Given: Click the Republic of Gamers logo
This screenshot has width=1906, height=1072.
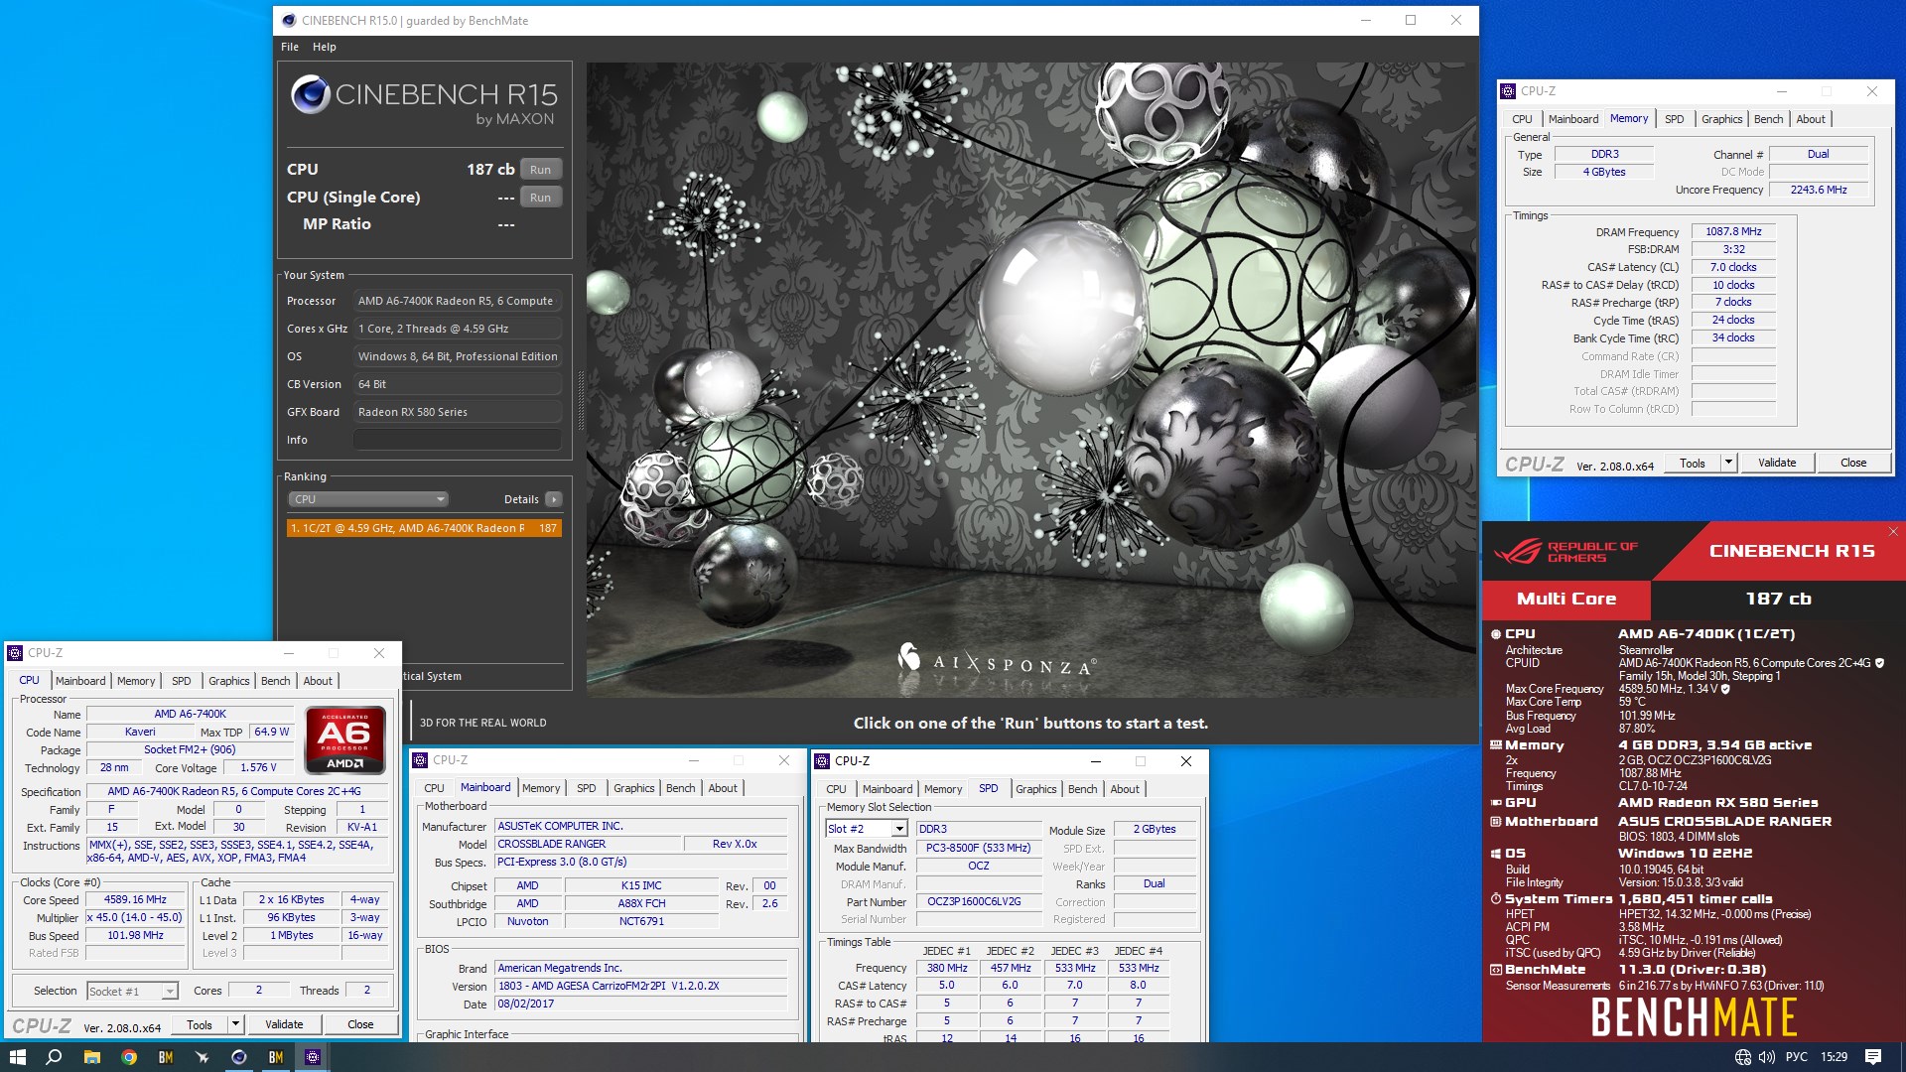Looking at the screenshot, I should pos(1566,552).
